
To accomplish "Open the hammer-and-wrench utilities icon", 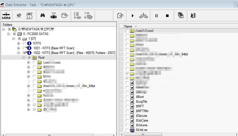I will 19,16.
